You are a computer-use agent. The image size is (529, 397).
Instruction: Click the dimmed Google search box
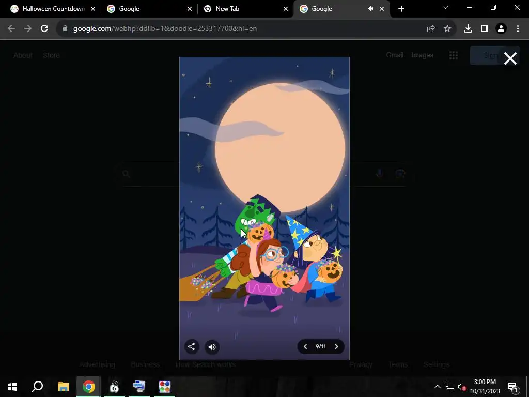click(x=265, y=174)
